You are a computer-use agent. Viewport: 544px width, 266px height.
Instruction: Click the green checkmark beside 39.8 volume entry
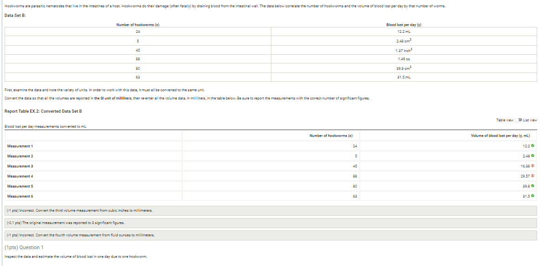point(533,186)
